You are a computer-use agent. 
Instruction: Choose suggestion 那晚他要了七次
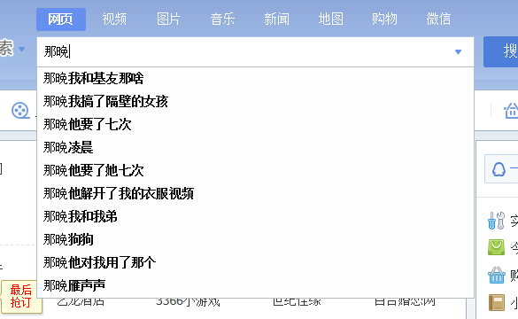(255, 124)
